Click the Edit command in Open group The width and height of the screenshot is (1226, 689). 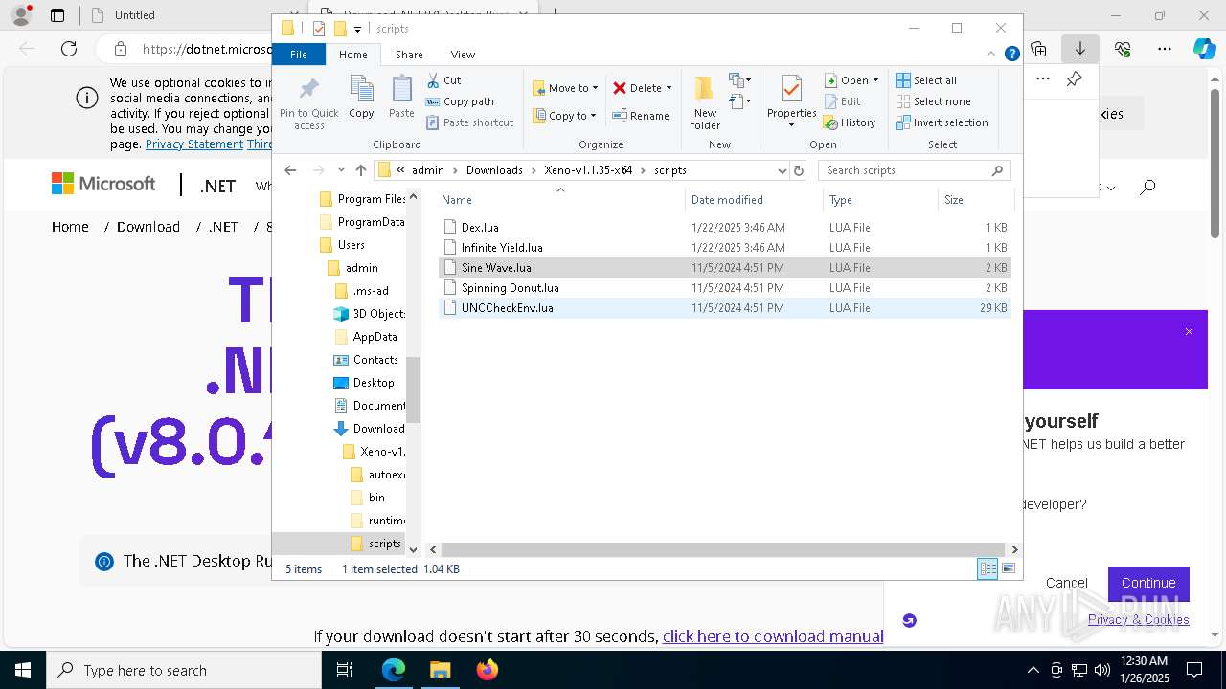coord(842,101)
